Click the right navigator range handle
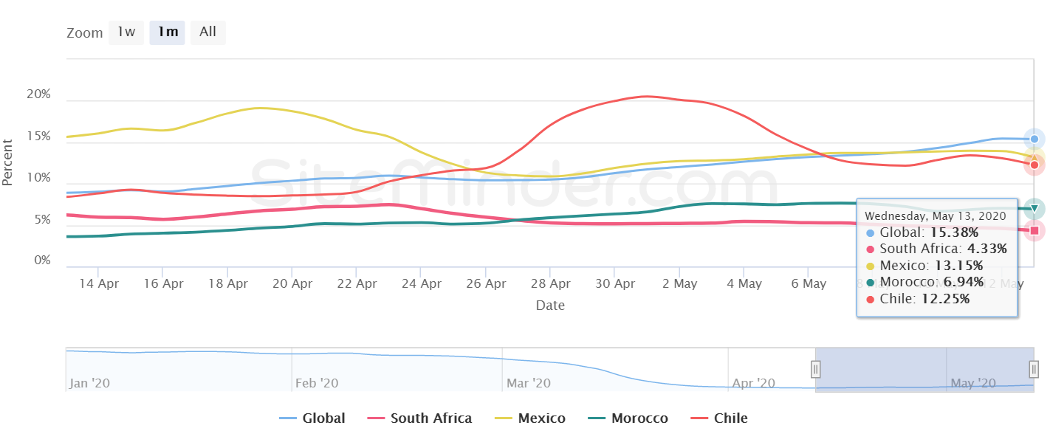This screenshot has height=431, width=1050. pos(1034,369)
